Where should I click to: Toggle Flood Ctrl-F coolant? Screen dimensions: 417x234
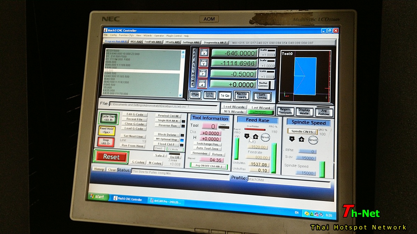(166, 144)
